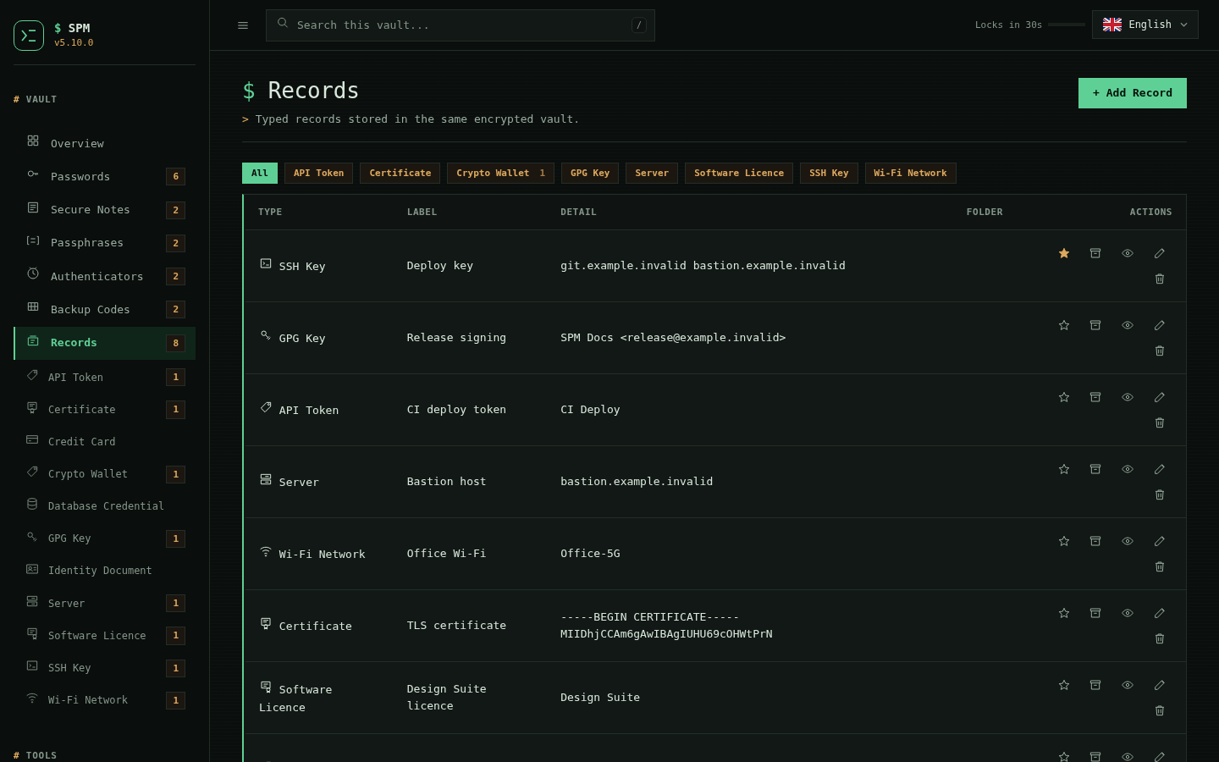Open the English language dropdown

(x=1145, y=25)
